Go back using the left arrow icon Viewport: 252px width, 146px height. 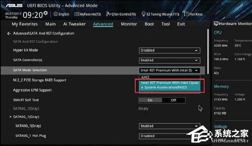coord(9,34)
